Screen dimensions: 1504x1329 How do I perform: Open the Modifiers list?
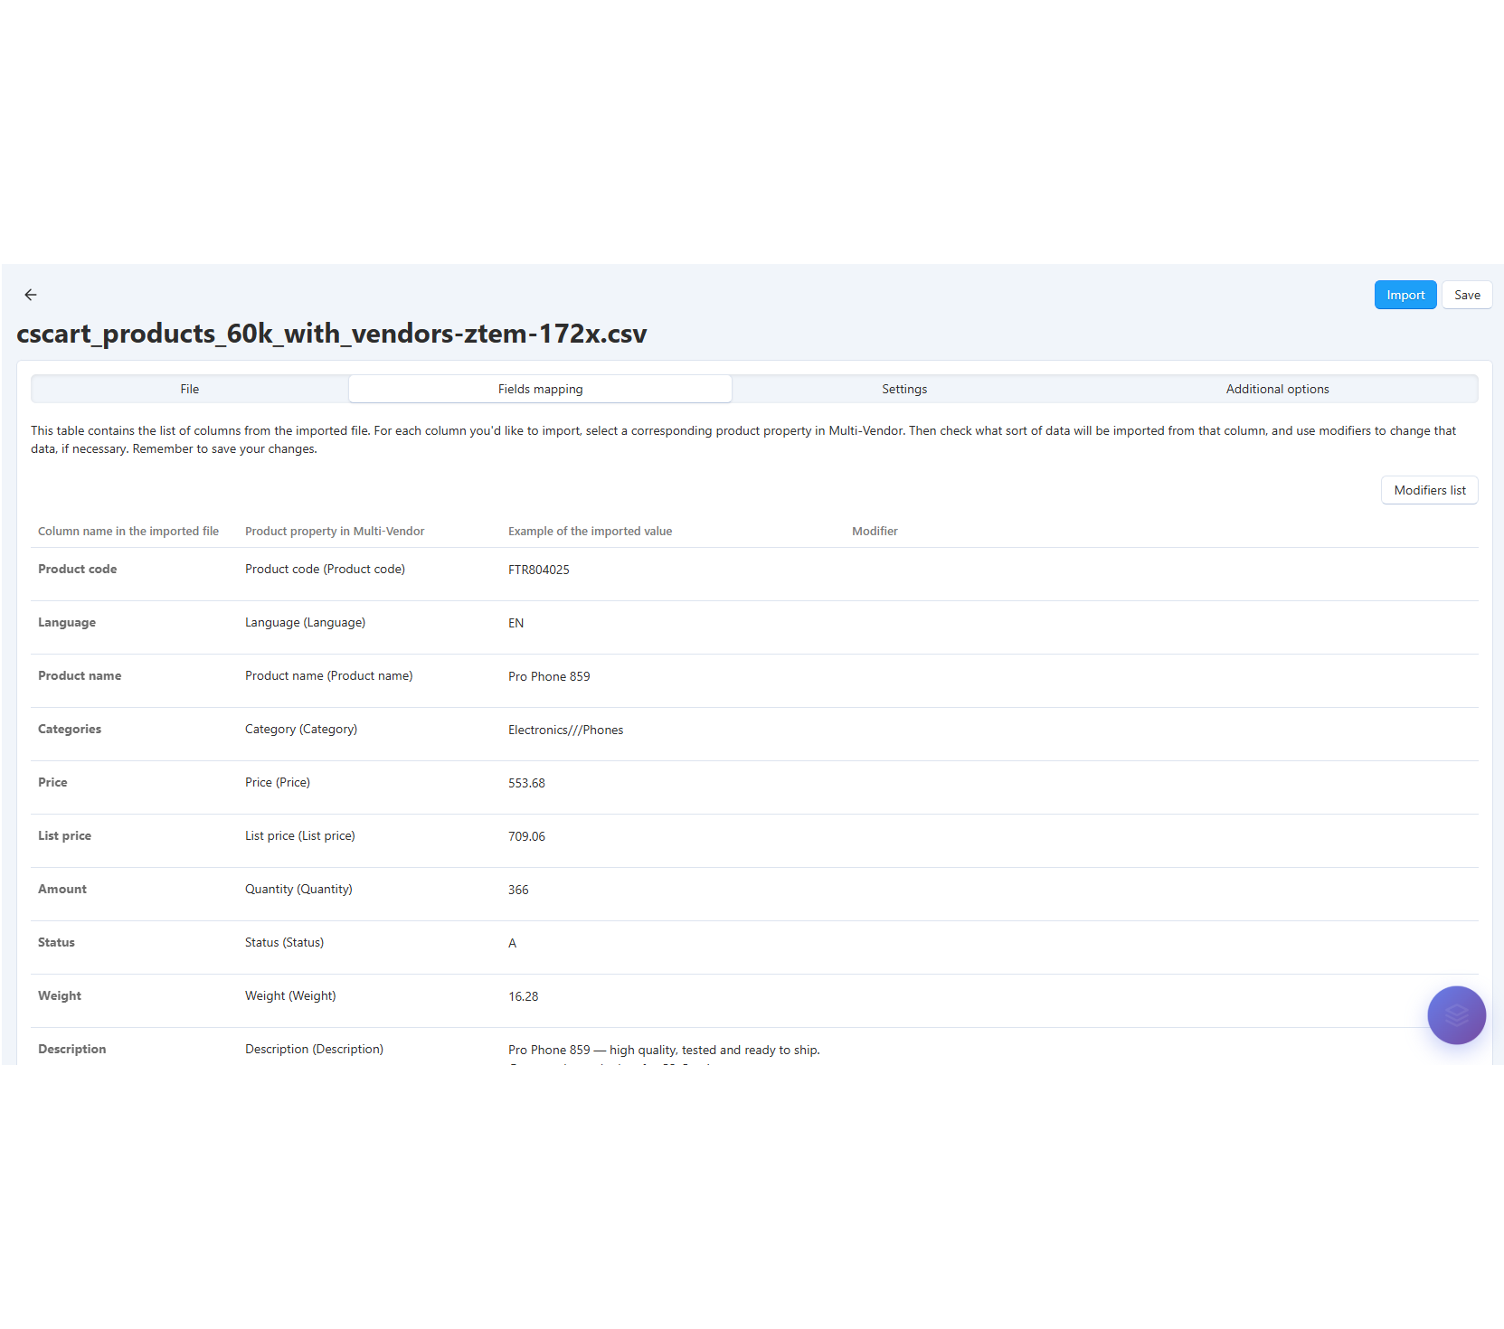coord(1429,490)
